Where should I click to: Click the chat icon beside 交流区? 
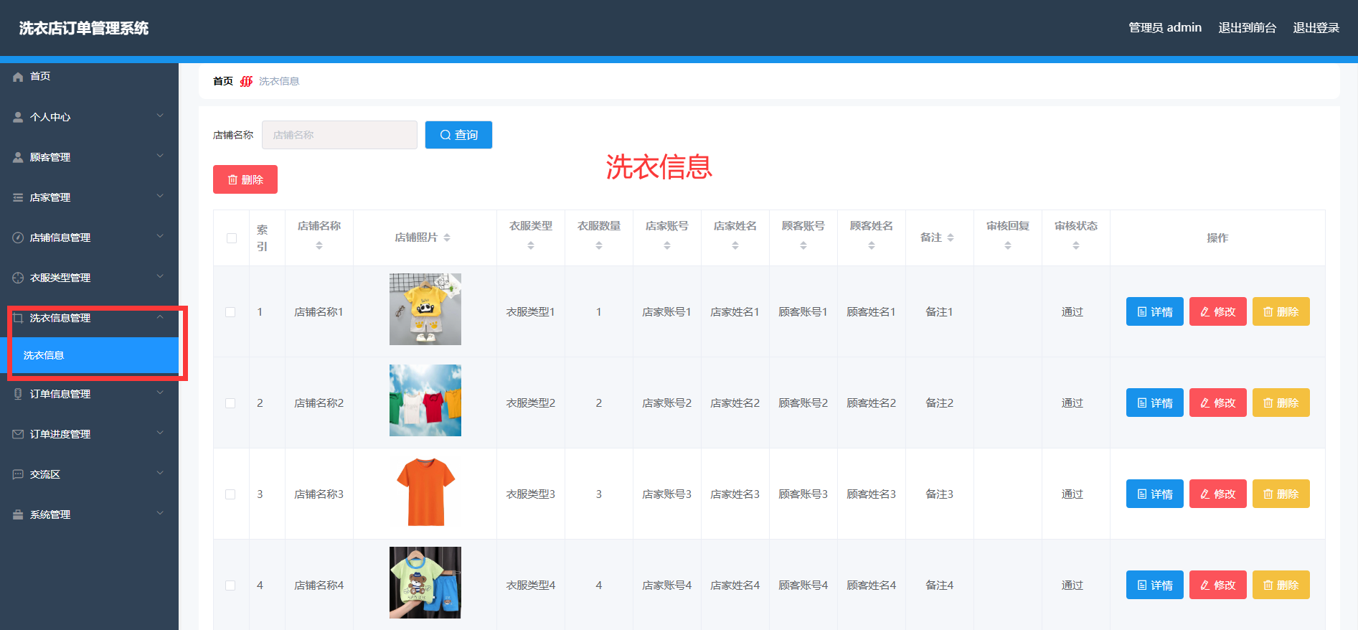coord(18,474)
